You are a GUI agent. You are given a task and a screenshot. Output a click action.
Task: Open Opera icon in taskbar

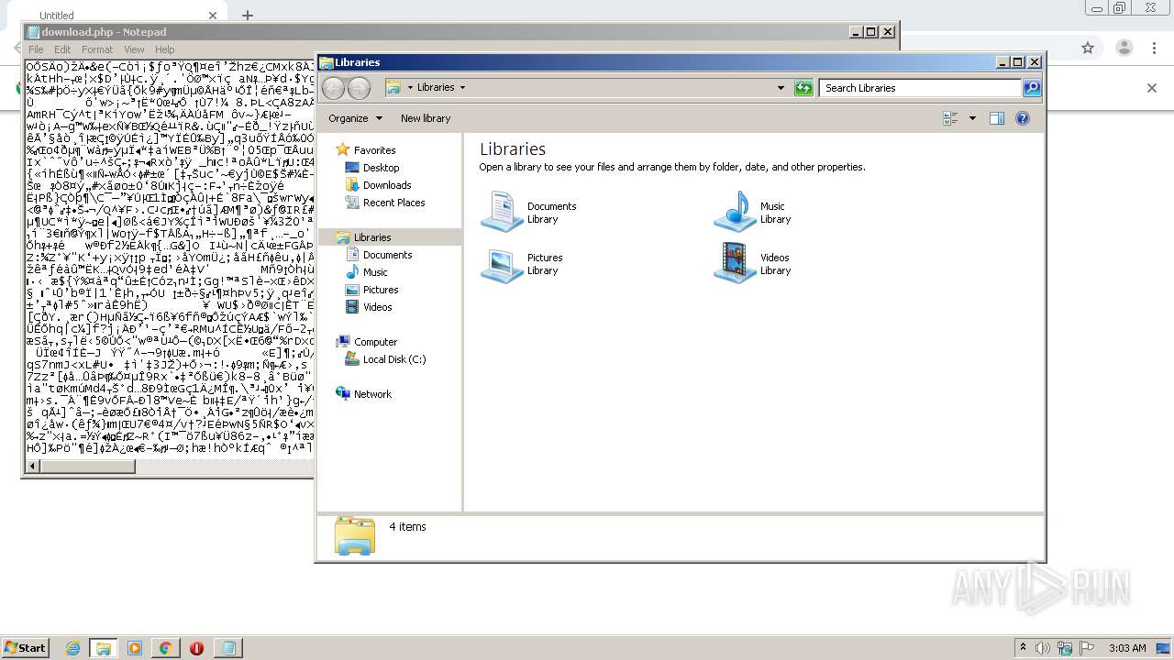[196, 648]
